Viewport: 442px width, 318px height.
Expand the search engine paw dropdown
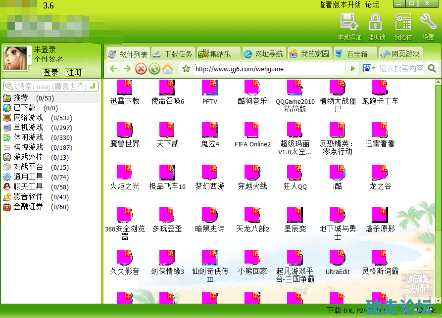[369, 69]
